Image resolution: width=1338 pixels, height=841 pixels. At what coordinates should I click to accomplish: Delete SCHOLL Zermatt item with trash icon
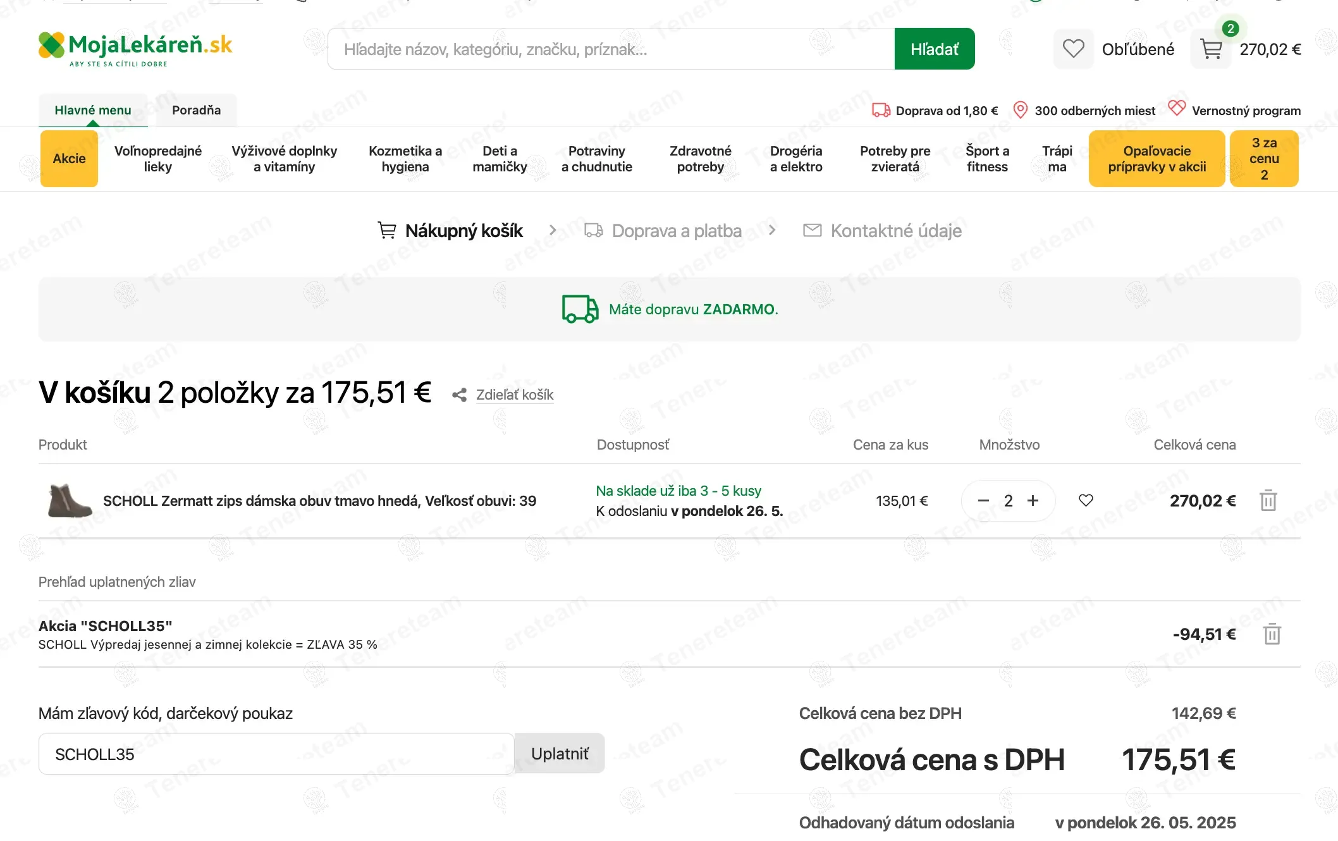1268,501
